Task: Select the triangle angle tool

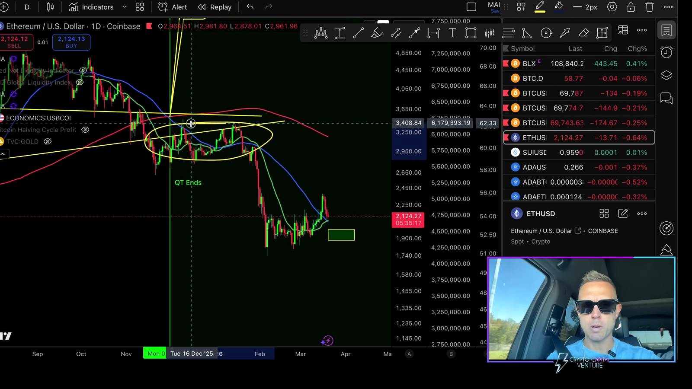Action: [527, 33]
